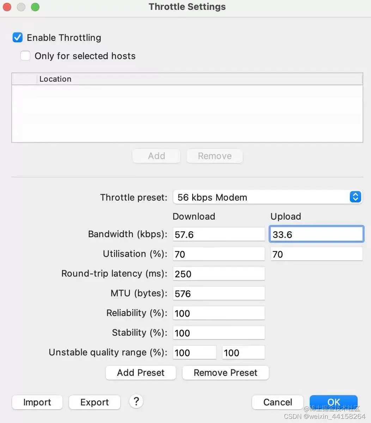This screenshot has width=371, height=423.
Task: Click the Upload bandwidth field
Action: pos(316,234)
